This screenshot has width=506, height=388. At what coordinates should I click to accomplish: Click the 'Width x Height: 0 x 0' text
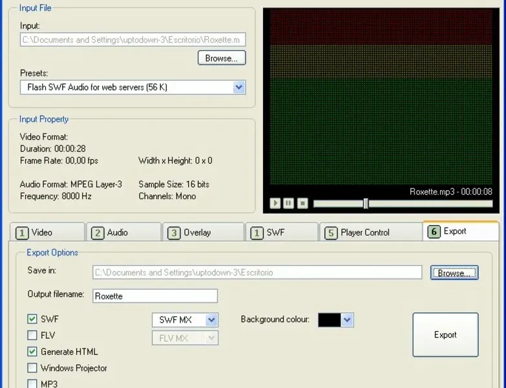click(175, 161)
